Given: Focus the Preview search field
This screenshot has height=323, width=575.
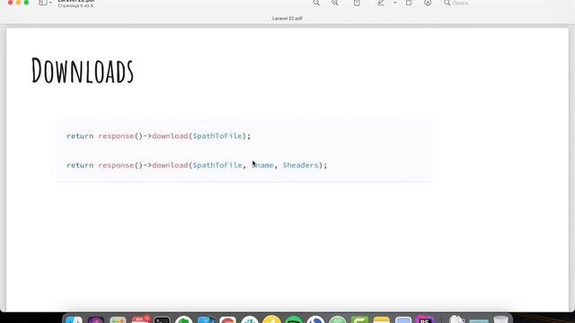Looking at the screenshot, I should (506, 3).
